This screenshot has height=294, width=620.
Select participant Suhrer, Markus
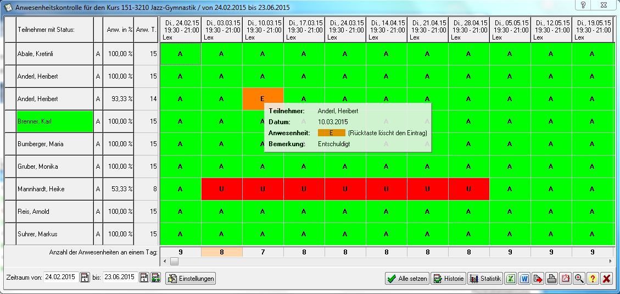pos(55,234)
